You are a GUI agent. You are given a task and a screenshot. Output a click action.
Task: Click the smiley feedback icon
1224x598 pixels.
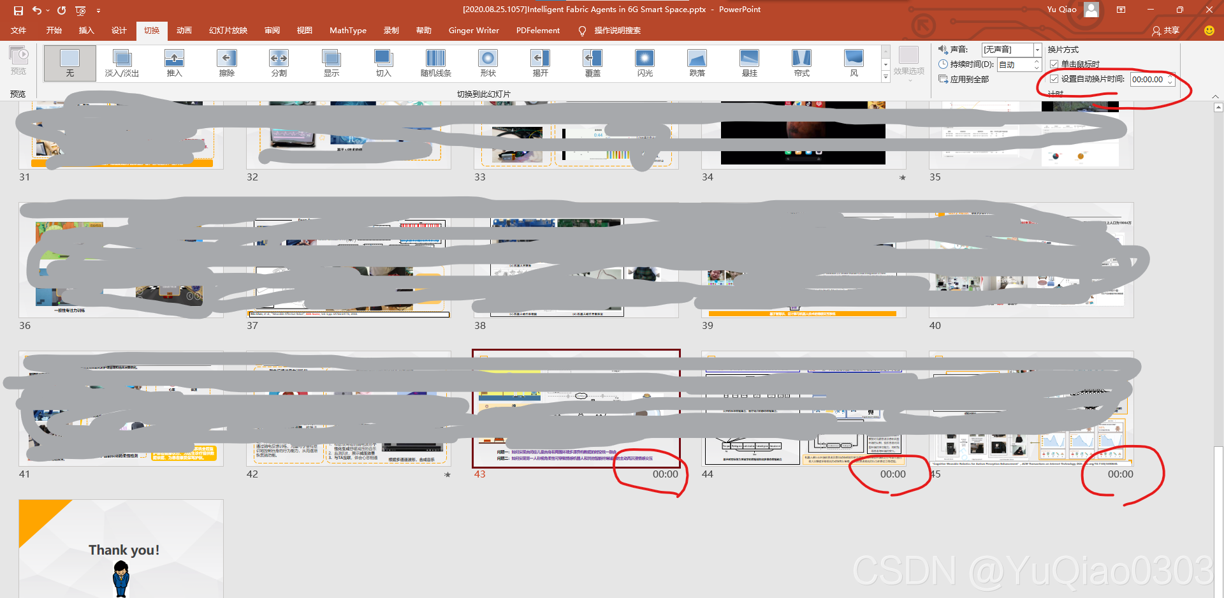click(1209, 31)
